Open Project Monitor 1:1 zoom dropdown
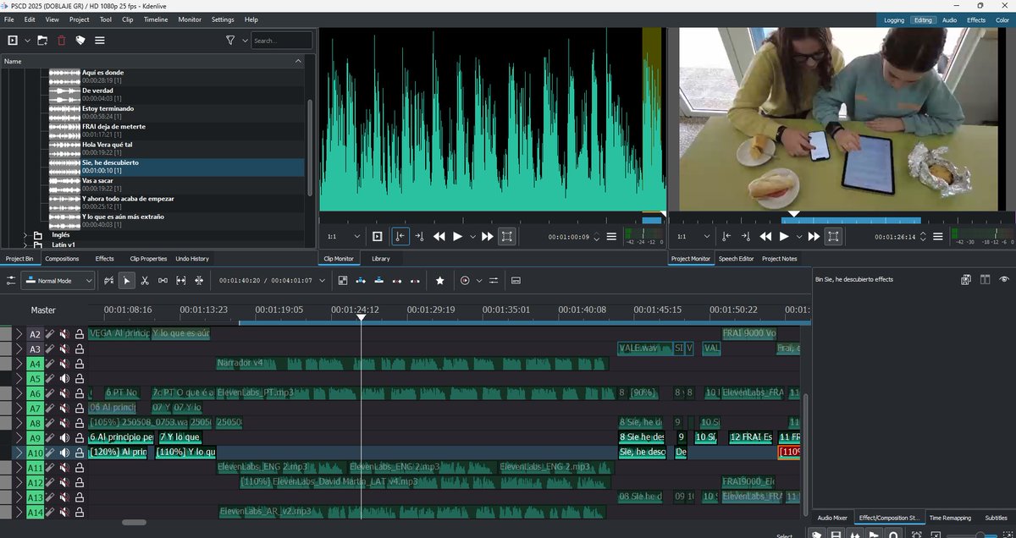Viewport: 1016px width, 538px height. (693, 237)
